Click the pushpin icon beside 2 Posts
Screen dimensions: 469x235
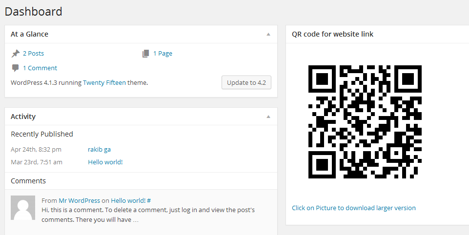pos(16,54)
